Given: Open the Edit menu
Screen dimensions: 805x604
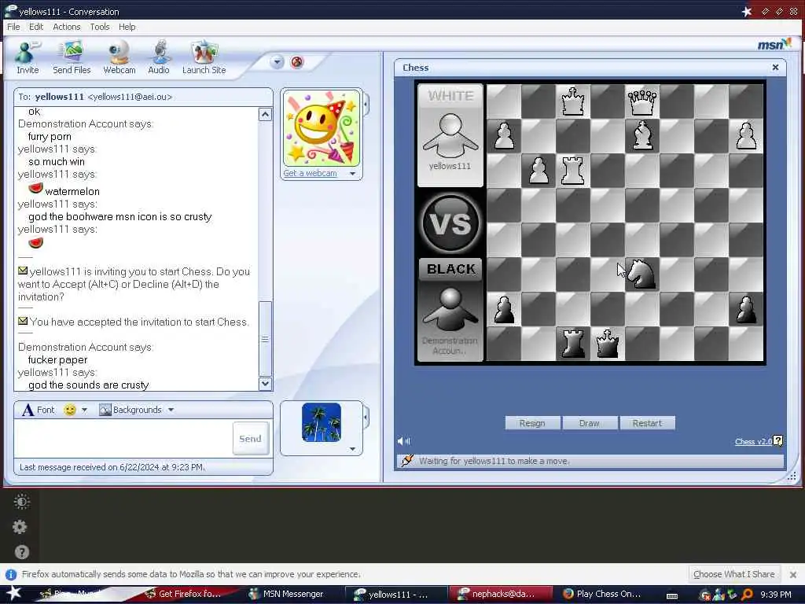Looking at the screenshot, I should tap(36, 27).
